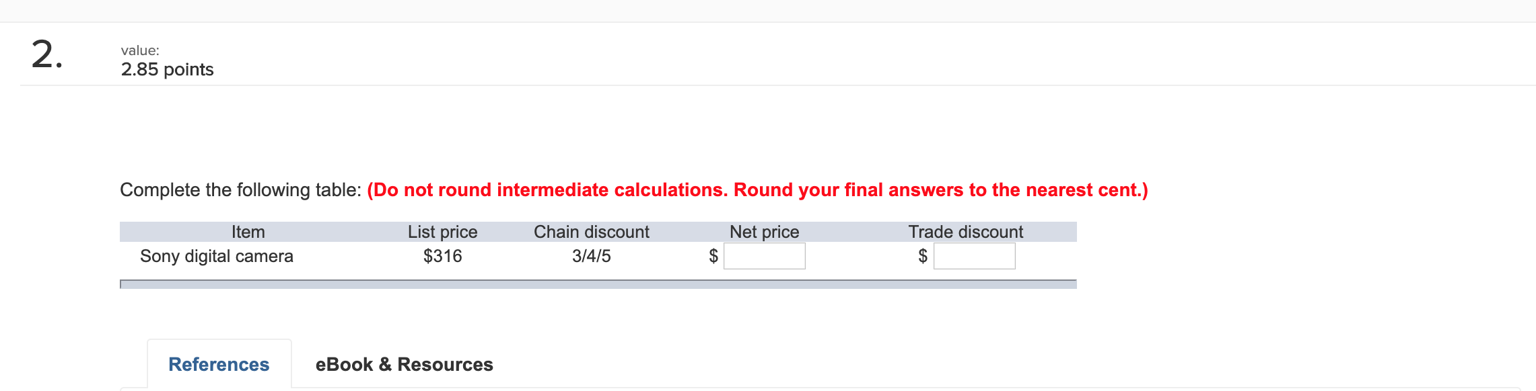Click the 2.85 points value text

point(167,69)
